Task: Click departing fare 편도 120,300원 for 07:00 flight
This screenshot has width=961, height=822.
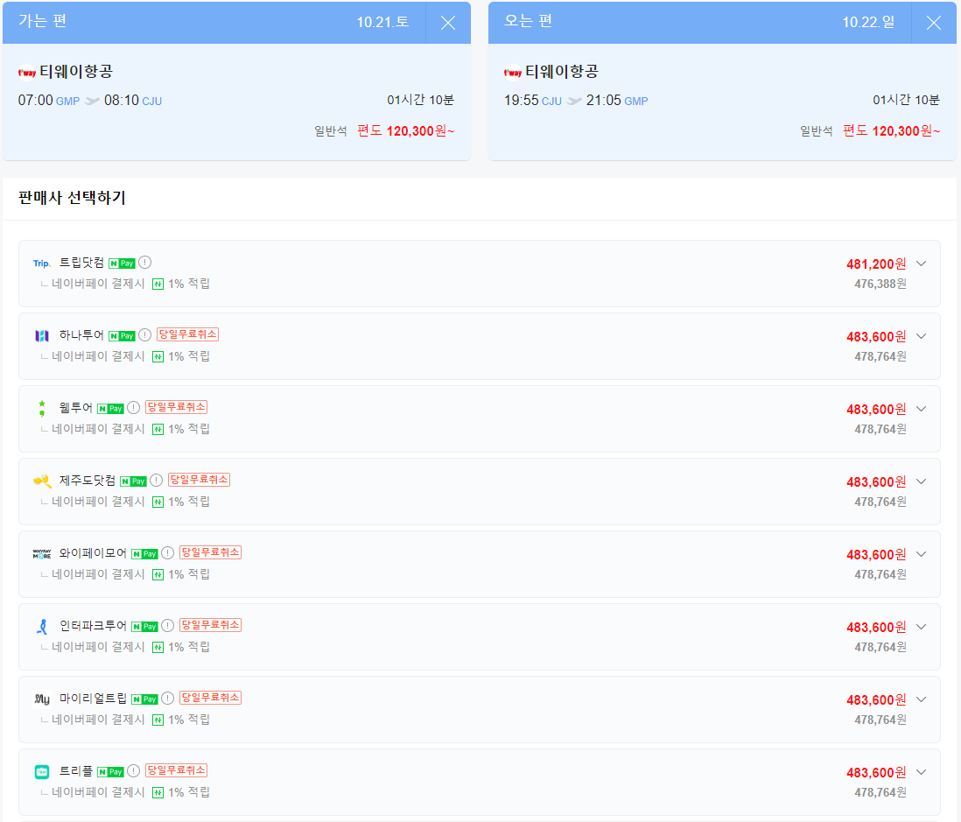Action: click(406, 131)
